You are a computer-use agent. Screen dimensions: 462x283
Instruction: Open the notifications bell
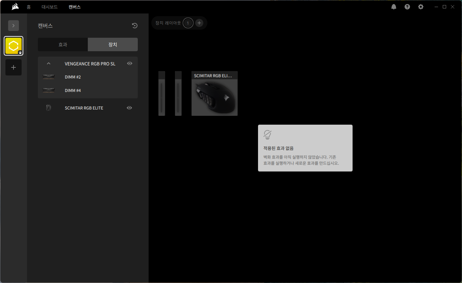(x=394, y=7)
